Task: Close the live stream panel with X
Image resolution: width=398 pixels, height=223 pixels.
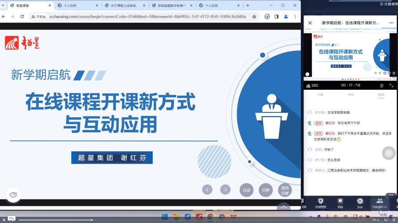Action: click(310, 23)
